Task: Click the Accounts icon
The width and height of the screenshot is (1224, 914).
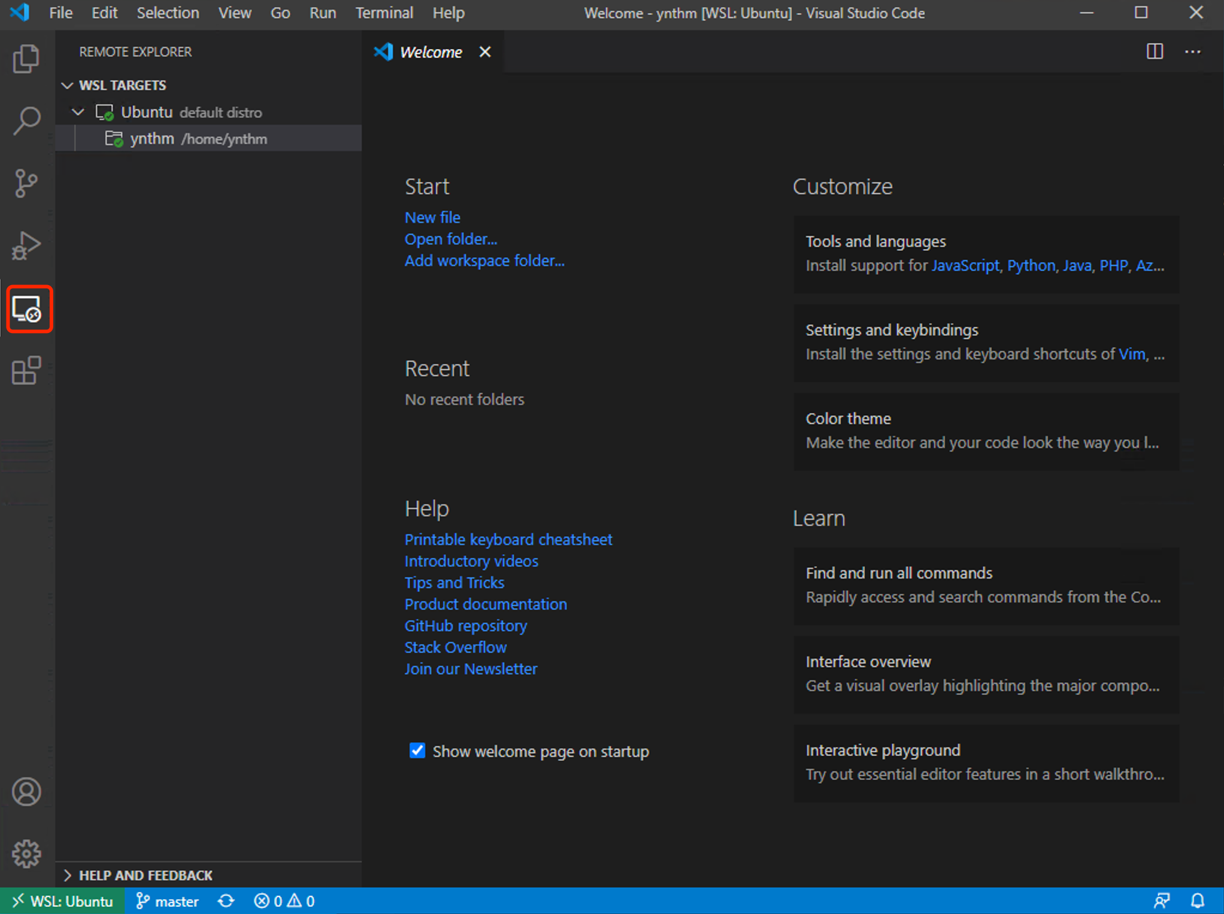Action: click(x=26, y=791)
